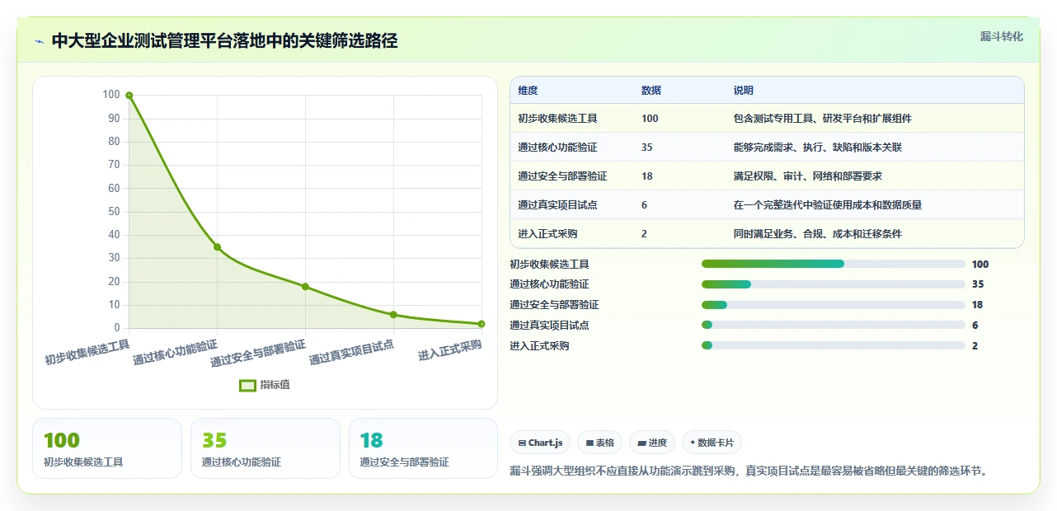This screenshot has height=511, width=1057.
Task: Click description 在一个完整迭代中验证使用成本和数据质量
Action: tap(827, 205)
